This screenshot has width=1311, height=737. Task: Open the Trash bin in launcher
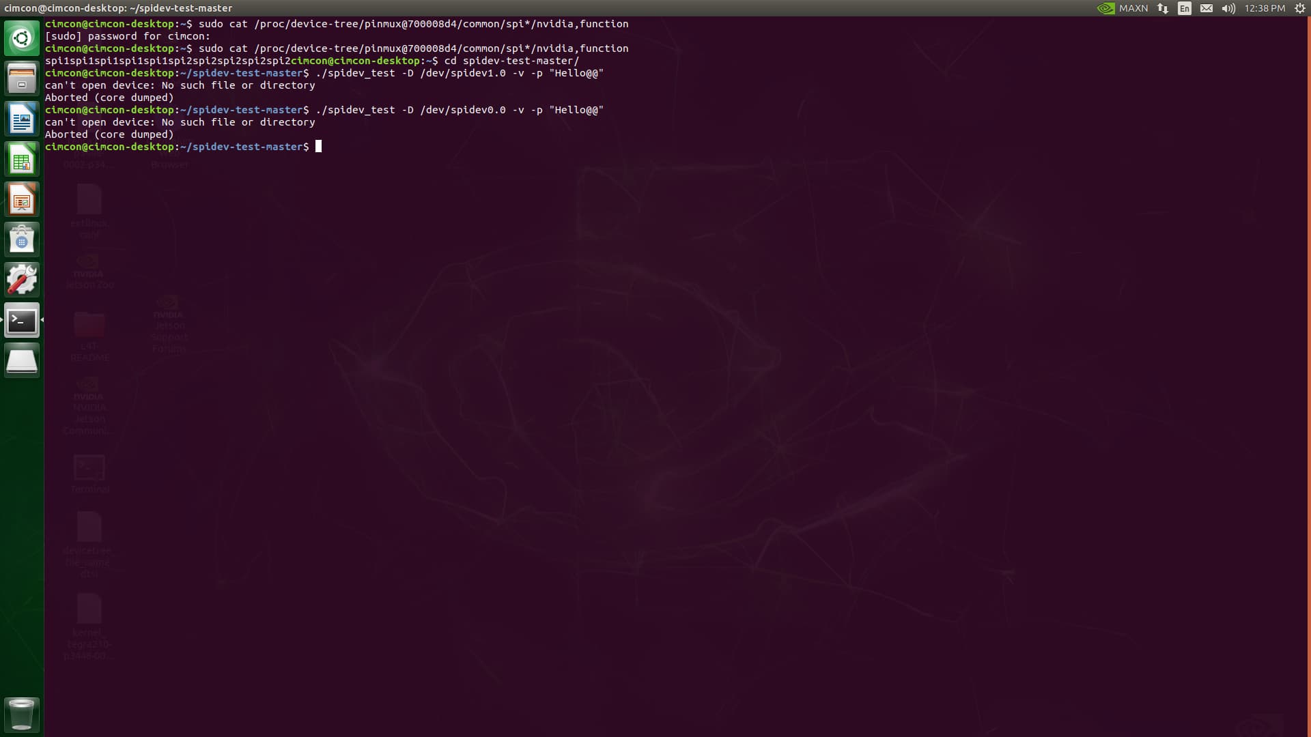[22, 714]
